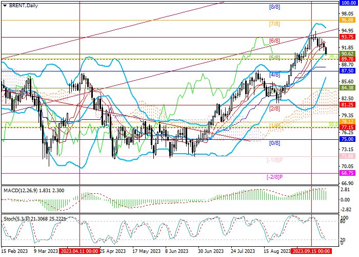Click the 77.15 red price tag
The height and width of the screenshot is (257, 359).
tap(347, 127)
